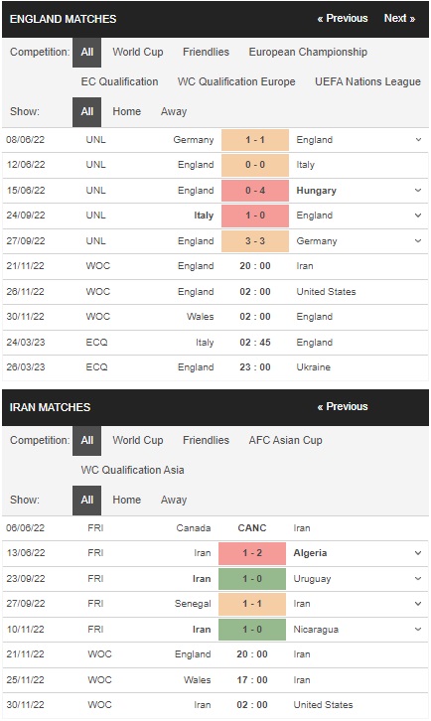Screen dimensions: 431x721
Task: Click the England 0-4 Hungary score box
Action: tap(255, 191)
